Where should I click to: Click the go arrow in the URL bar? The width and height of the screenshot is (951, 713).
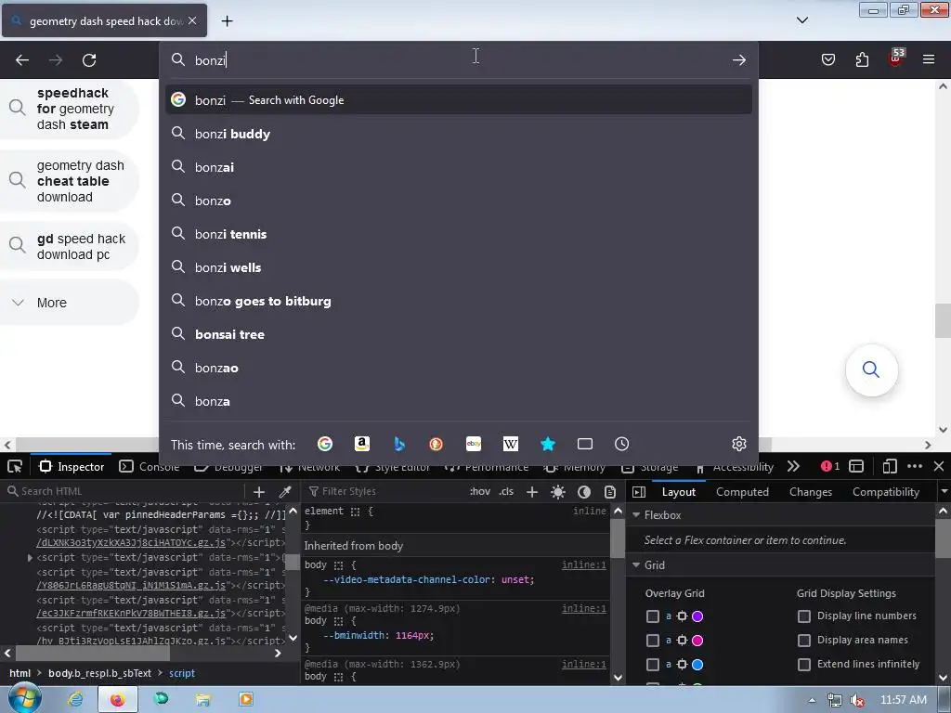pos(738,60)
